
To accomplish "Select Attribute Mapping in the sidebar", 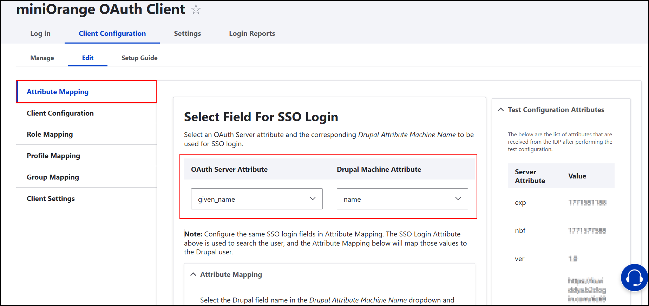I will pyautogui.click(x=86, y=92).
